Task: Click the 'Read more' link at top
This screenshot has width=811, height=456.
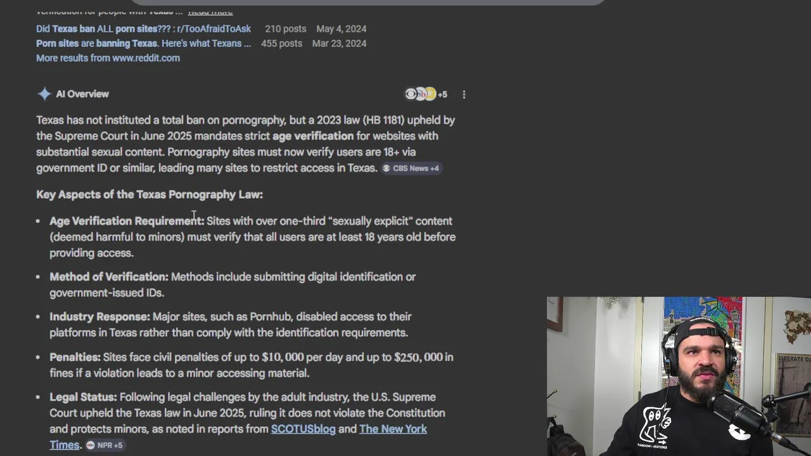Action: (x=210, y=11)
